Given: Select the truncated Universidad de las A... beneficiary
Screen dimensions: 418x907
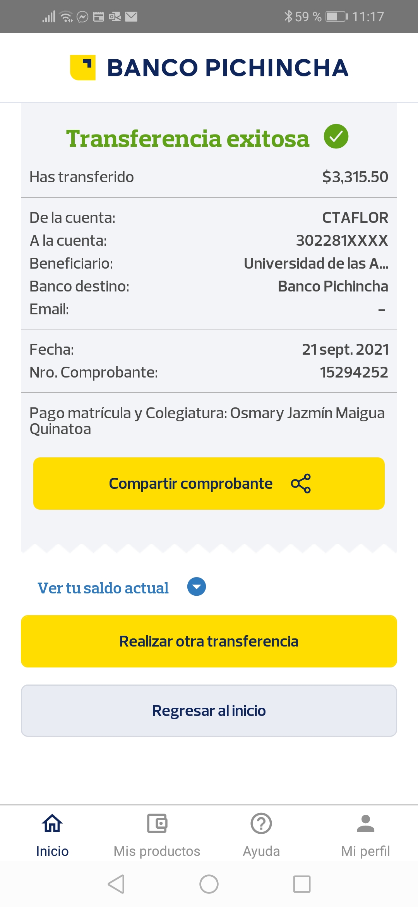Looking at the screenshot, I should coord(316,264).
